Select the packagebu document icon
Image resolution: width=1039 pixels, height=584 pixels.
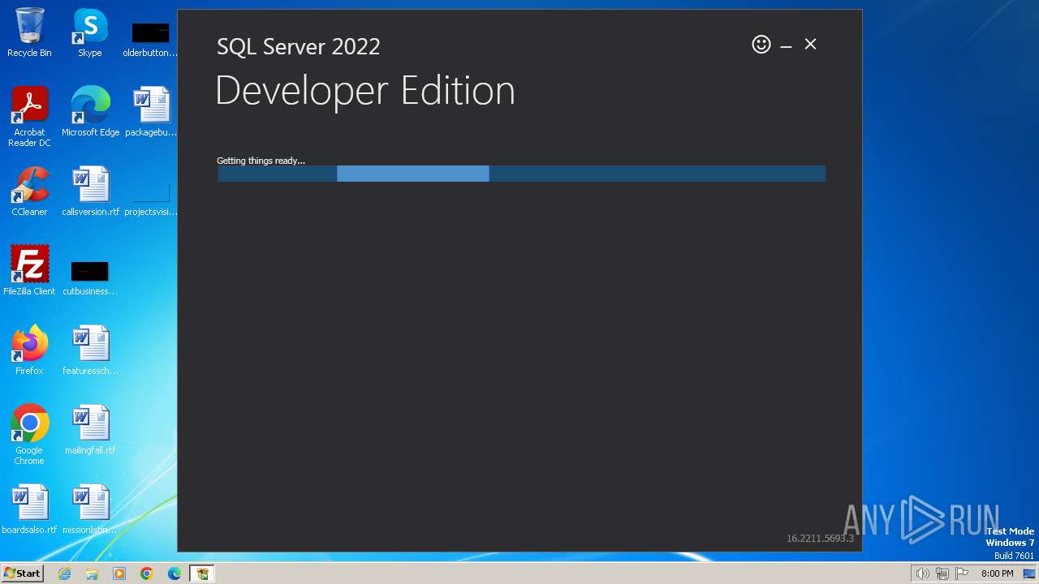[x=150, y=112]
